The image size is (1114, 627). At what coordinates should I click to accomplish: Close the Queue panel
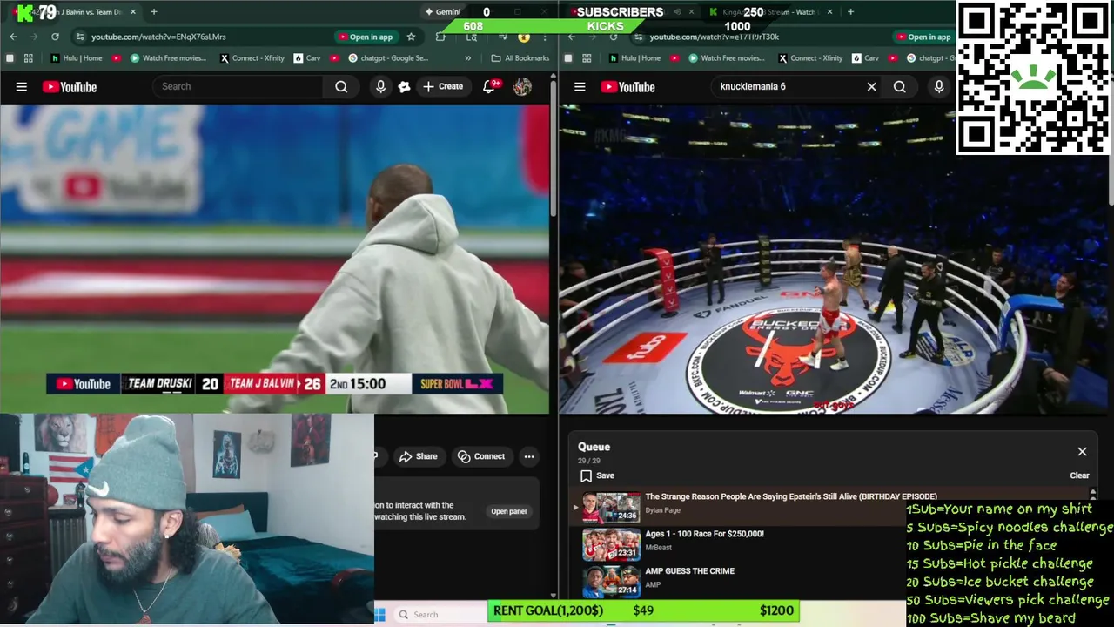tap(1082, 451)
